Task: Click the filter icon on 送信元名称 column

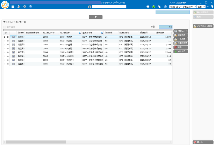Action: pyautogui.click(x=102, y=32)
